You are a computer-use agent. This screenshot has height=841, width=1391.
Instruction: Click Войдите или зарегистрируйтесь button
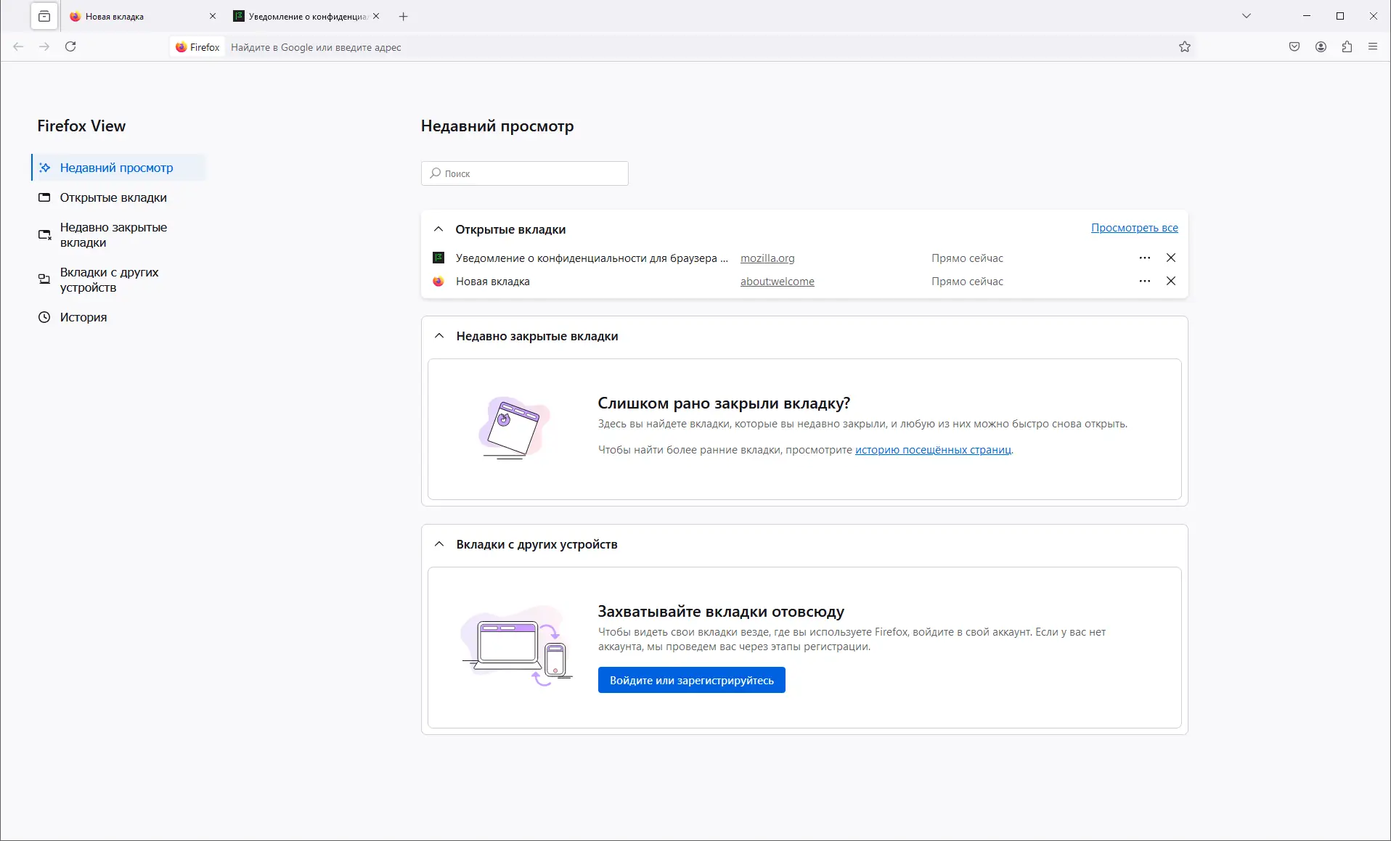coord(690,680)
